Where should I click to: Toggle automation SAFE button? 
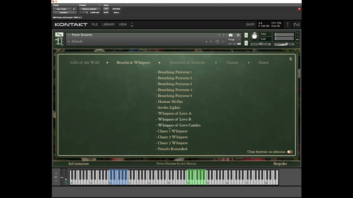(106, 13)
